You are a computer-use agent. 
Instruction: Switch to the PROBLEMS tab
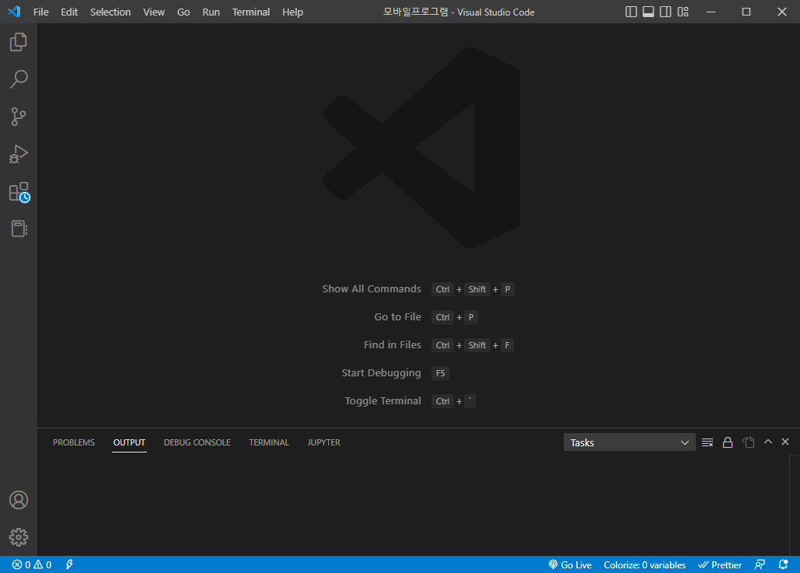tap(73, 442)
